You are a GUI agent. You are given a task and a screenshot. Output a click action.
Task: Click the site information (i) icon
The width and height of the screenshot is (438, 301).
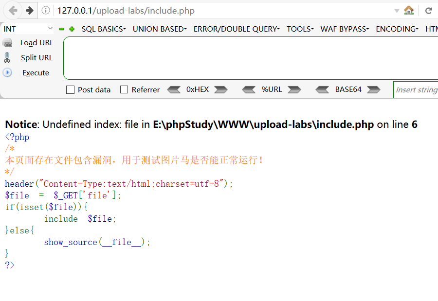(x=45, y=10)
